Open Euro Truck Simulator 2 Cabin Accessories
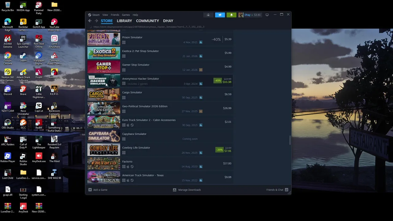 pos(160,122)
